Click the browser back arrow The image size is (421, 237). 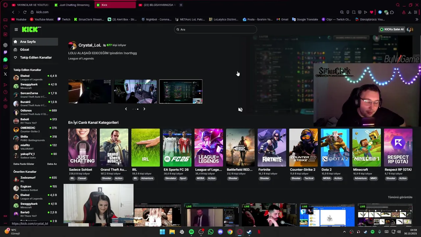tap(13, 12)
